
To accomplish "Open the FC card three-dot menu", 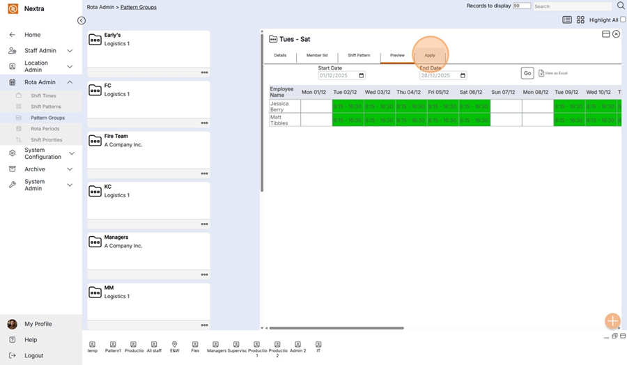I will pyautogui.click(x=204, y=123).
